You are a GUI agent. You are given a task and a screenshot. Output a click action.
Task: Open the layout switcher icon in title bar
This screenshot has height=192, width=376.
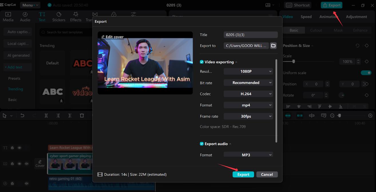point(268,5)
